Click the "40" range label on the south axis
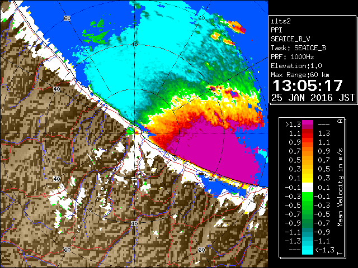This screenshot has width=358, height=268. (134, 223)
